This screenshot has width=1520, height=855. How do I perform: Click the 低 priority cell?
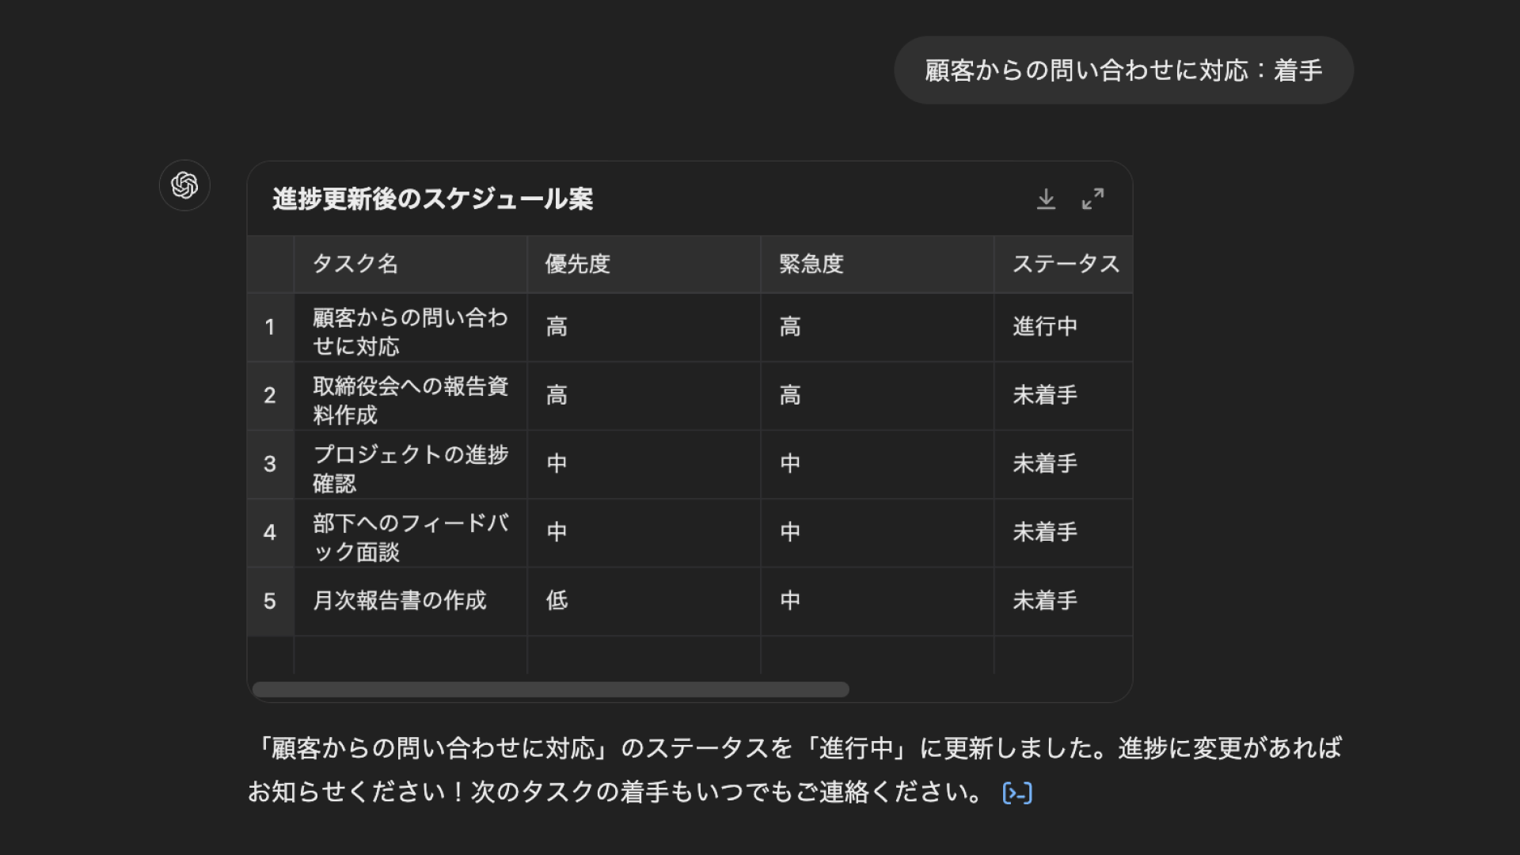pos(557,601)
